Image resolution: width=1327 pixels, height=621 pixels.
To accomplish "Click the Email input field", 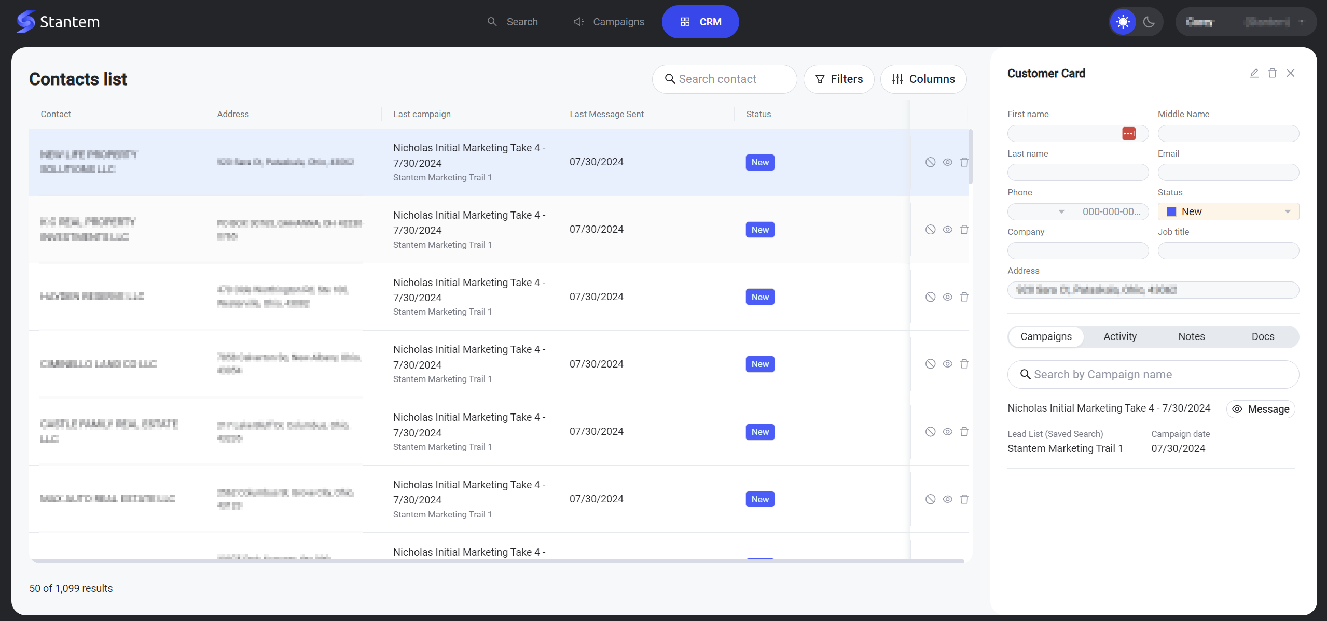I will 1228,173.
